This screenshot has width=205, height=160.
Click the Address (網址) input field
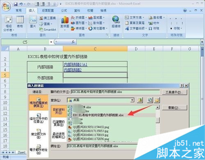[x=102, y=146]
